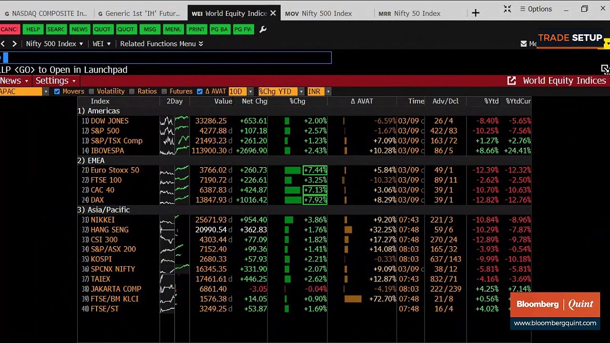Screen dimensions: 610x343
Task: Close the WEI World Equity Indices tab
Action: click(273, 13)
